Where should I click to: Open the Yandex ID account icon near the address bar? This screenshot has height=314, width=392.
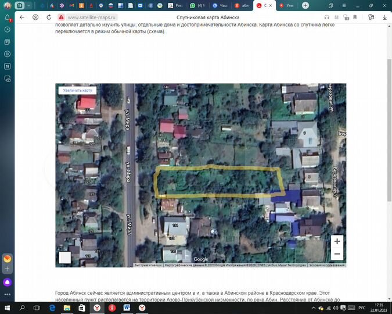(35, 17)
